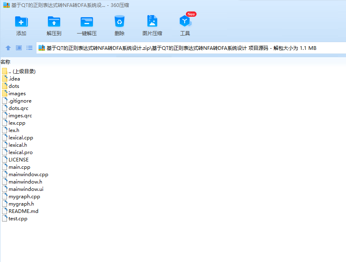Select the 'lex.cpp' file name
The height and width of the screenshot is (262, 346).
pyautogui.click(x=17, y=123)
